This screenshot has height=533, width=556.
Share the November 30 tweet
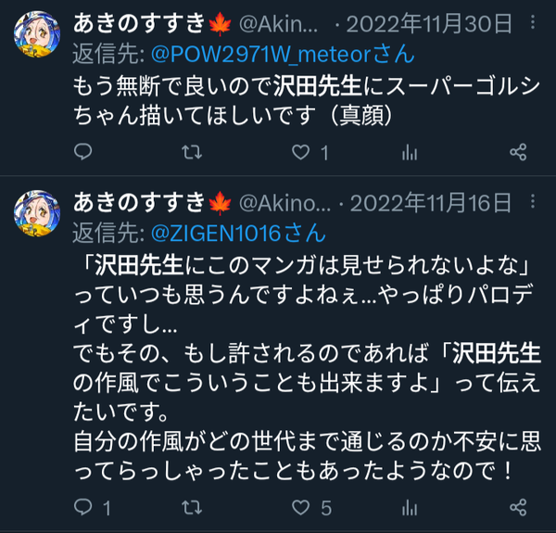click(x=518, y=153)
